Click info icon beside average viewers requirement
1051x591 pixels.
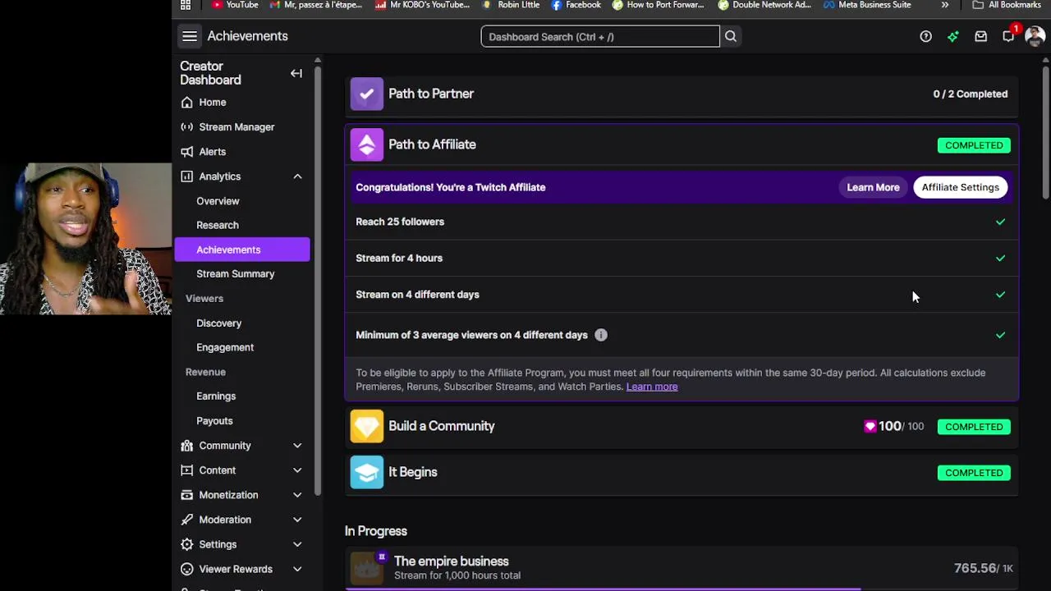(x=601, y=335)
